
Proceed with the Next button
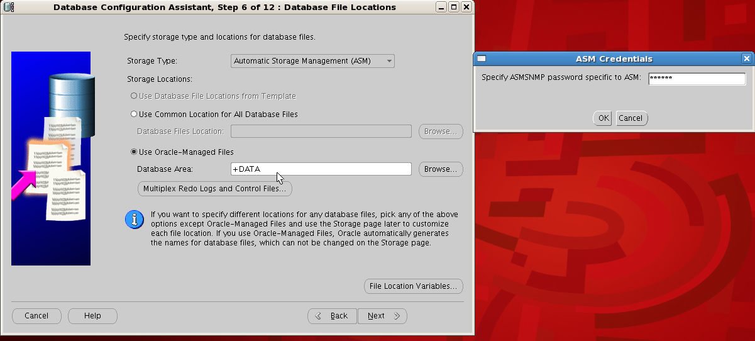pyautogui.click(x=382, y=316)
